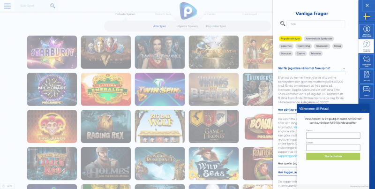The width and height of the screenshot is (375, 189).
Task: Click the game search magnifier icon
Action: 52,6
